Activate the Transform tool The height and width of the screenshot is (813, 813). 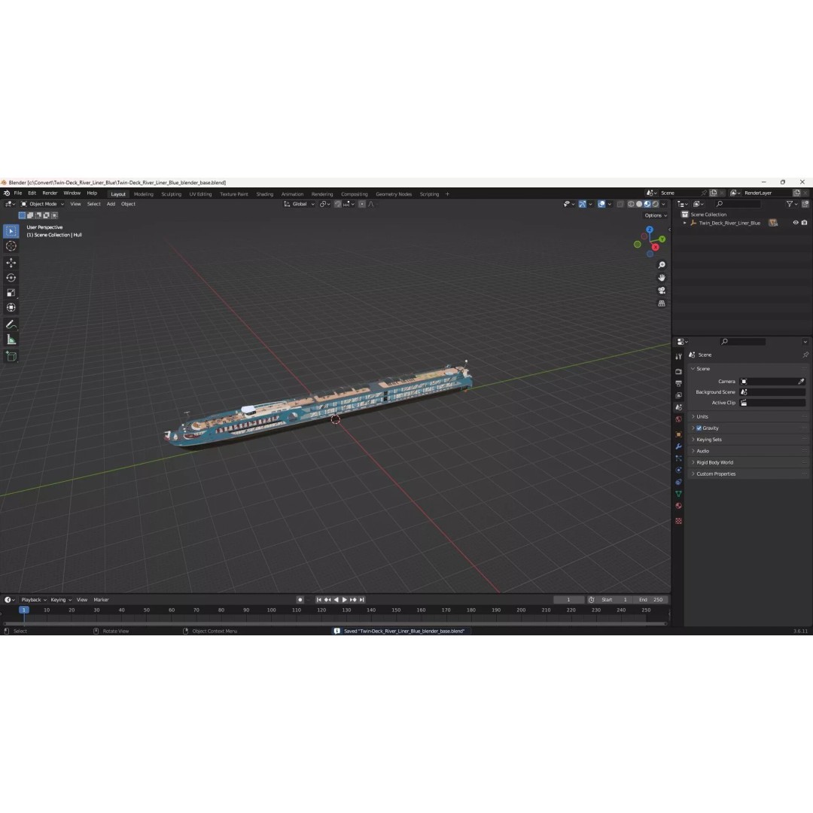point(11,308)
